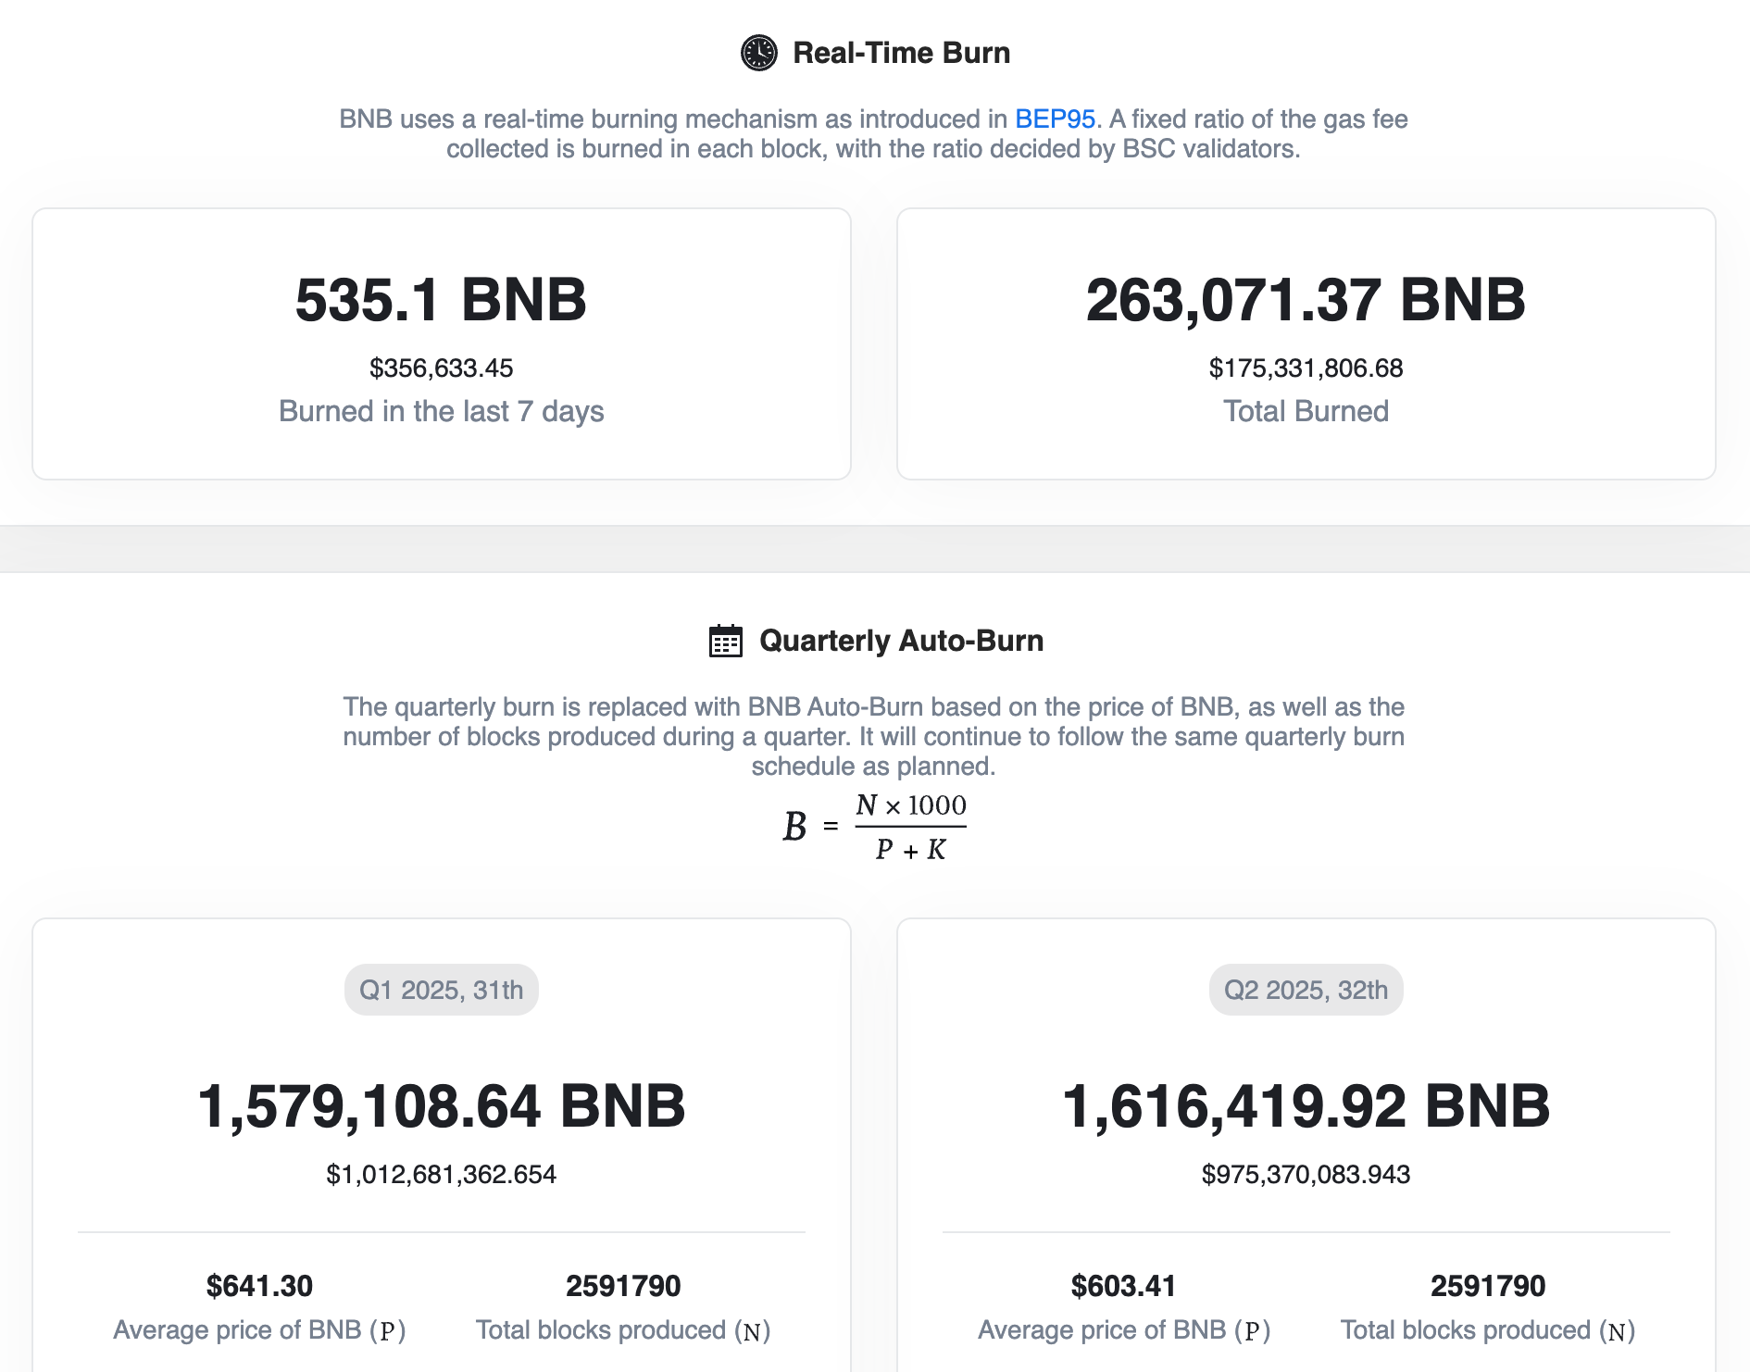Click the auto-burn formula B equation
Viewport: 1750px width, 1372px height.
(874, 827)
